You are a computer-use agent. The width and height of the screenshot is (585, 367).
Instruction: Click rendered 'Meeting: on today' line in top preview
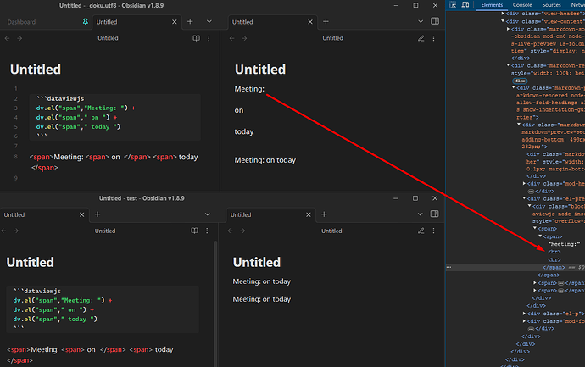point(265,160)
